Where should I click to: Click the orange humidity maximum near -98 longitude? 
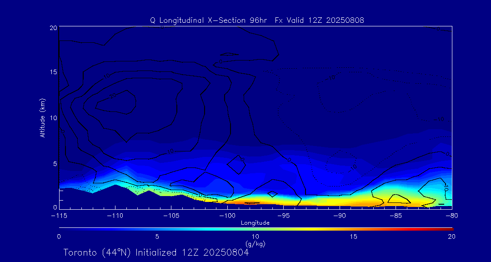[x=251, y=202]
